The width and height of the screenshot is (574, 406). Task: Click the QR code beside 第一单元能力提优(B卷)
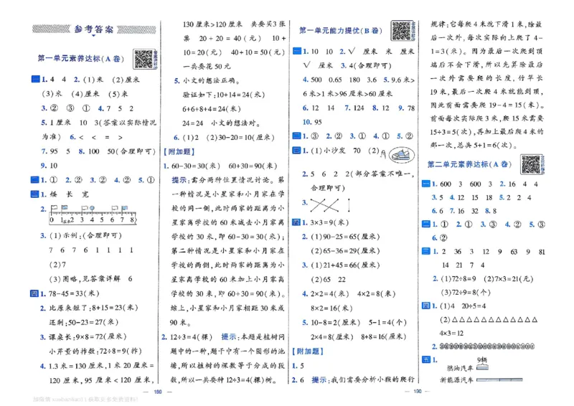click(x=401, y=31)
